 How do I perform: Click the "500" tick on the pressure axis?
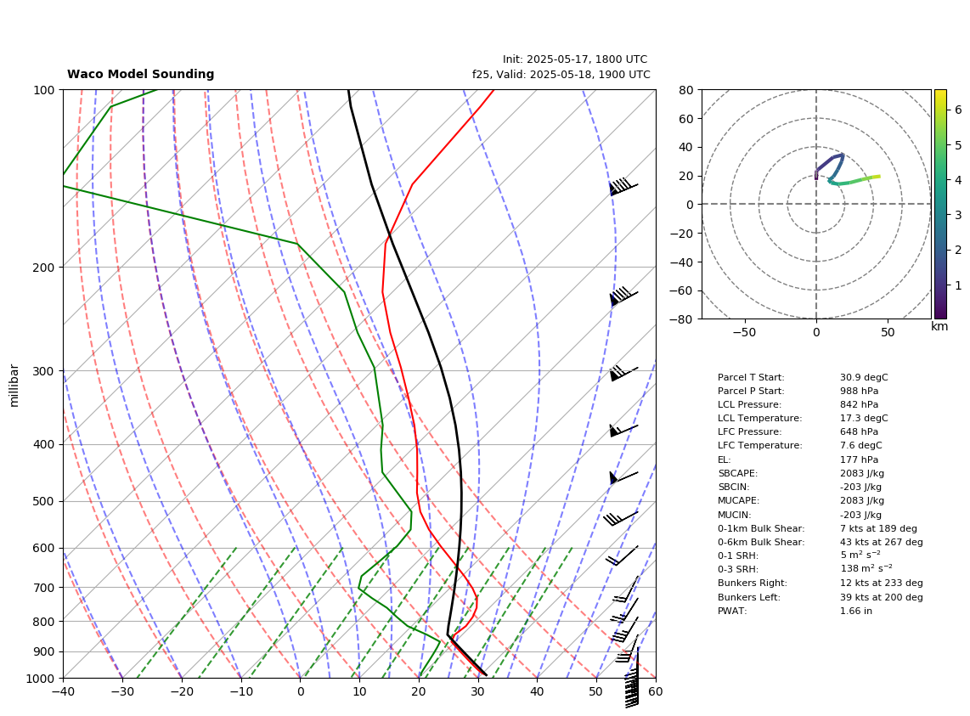pyautogui.click(x=44, y=501)
